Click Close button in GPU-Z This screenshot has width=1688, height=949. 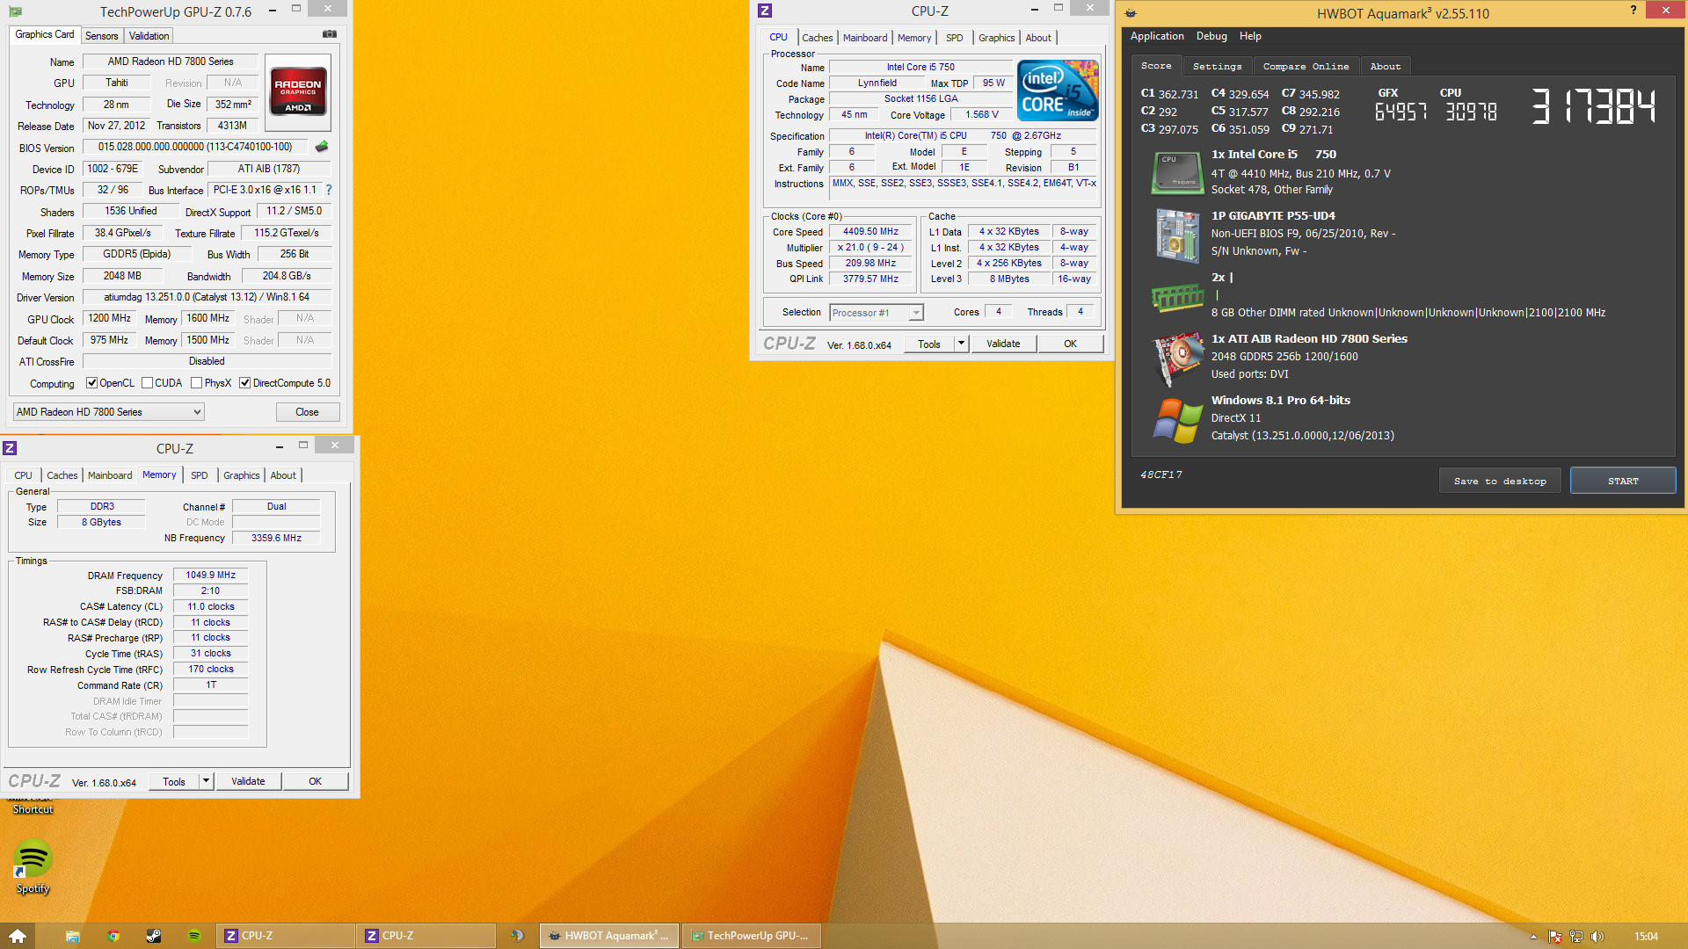pyautogui.click(x=307, y=412)
